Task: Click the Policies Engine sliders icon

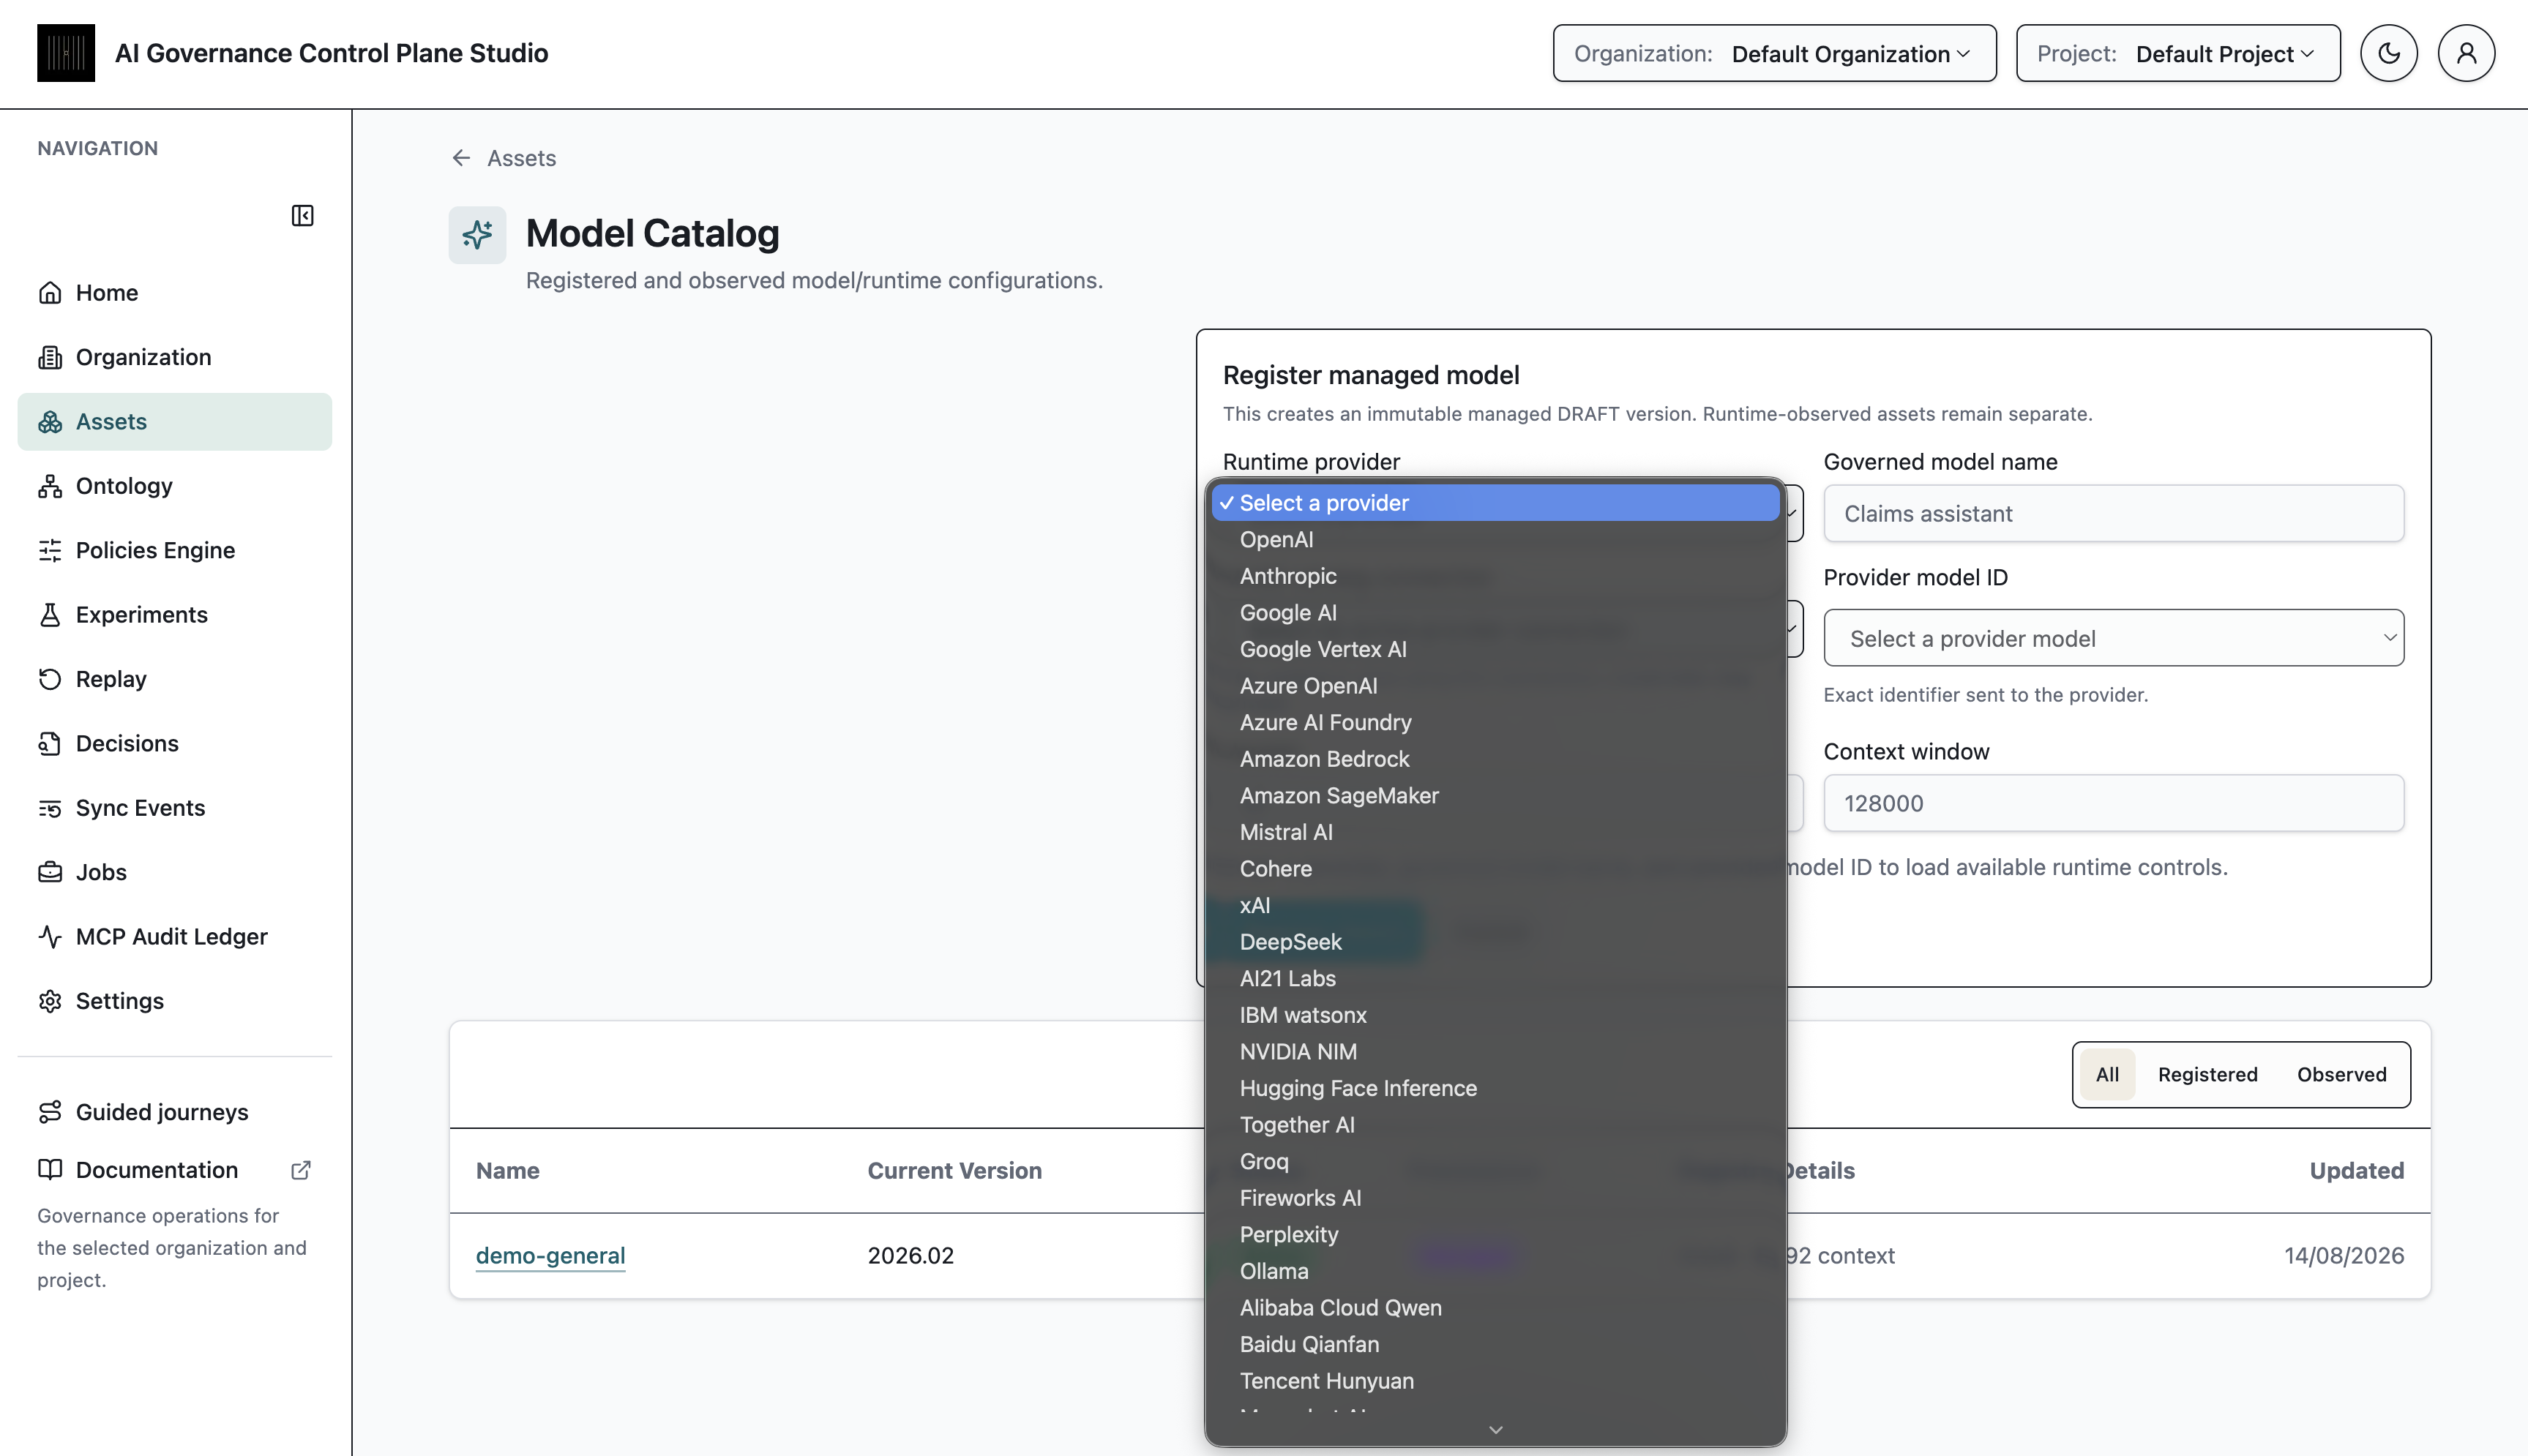Action: pyautogui.click(x=50, y=550)
